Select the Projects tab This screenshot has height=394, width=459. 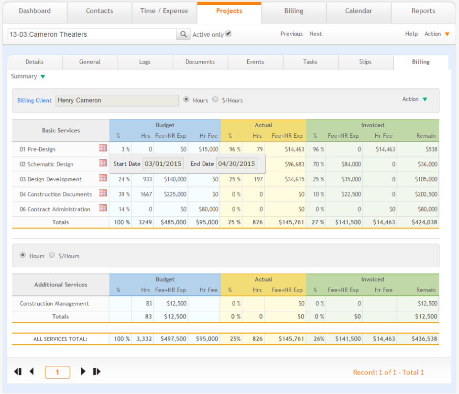pos(229,11)
